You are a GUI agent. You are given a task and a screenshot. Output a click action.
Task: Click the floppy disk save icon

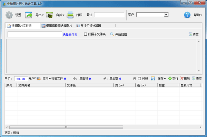[x=153, y=79]
